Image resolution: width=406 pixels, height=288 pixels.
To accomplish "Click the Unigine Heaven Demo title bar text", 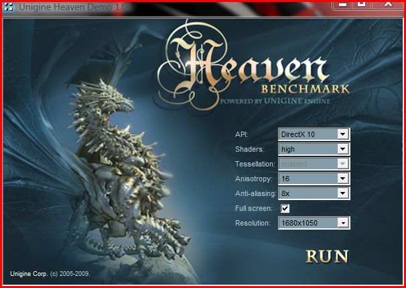I will coord(74,7).
